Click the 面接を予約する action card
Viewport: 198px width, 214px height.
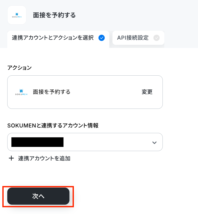tap(85, 92)
